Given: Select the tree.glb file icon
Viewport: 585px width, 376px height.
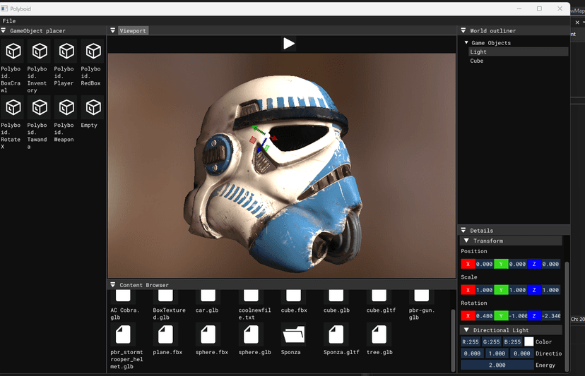Looking at the screenshot, I should point(380,334).
